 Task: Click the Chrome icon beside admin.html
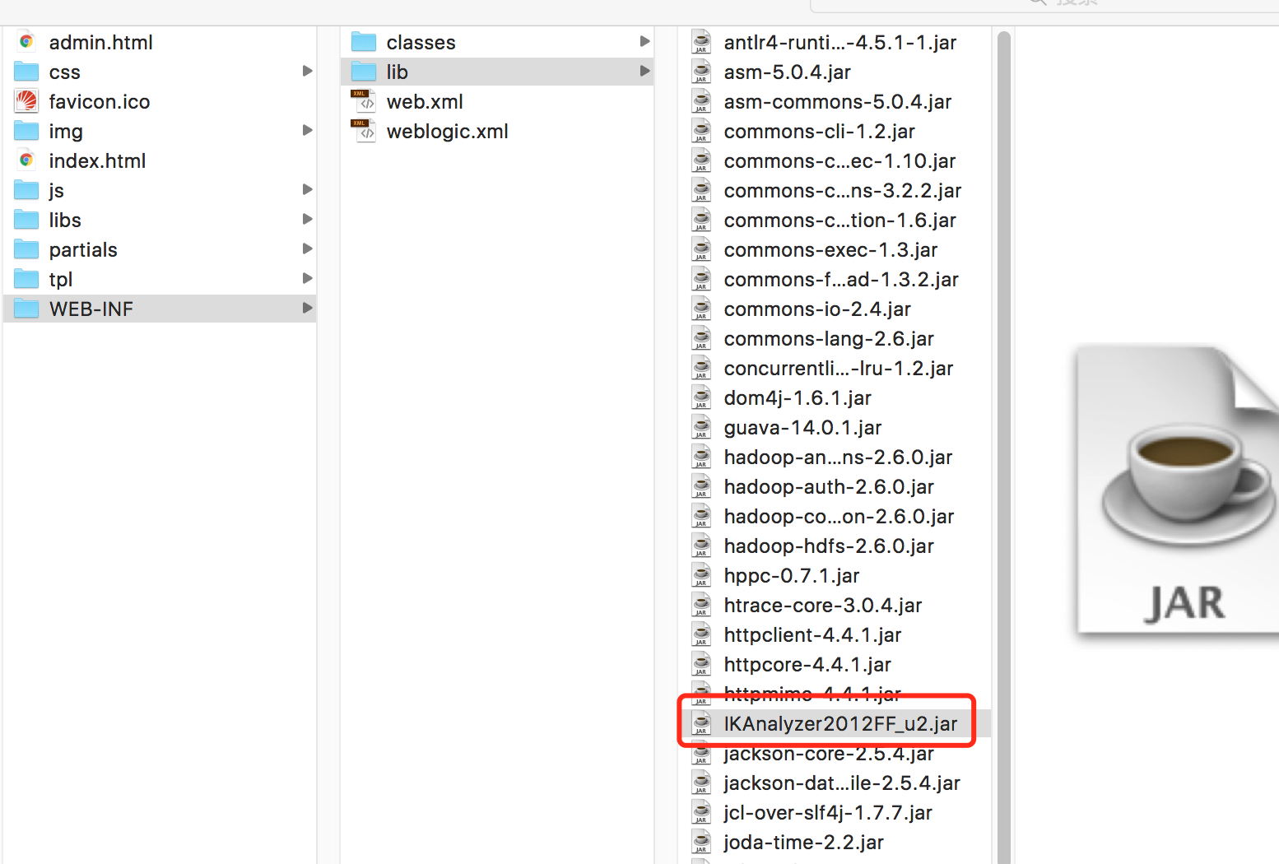(26, 41)
